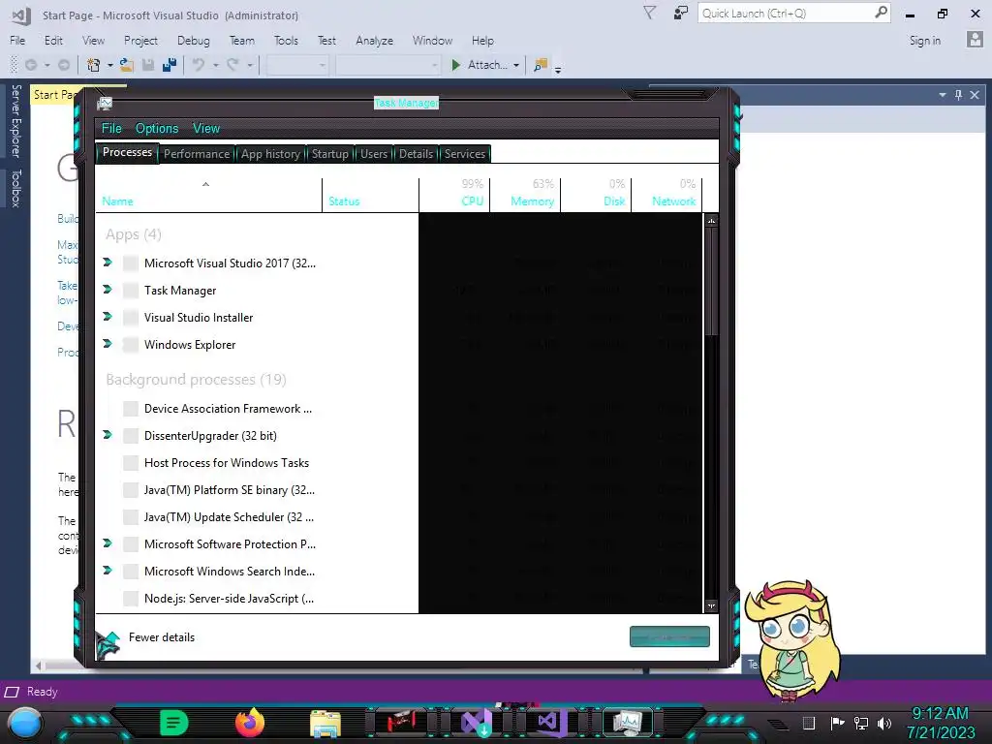Expand the Visual Studio Installer process row
992x744 pixels.
click(x=108, y=317)
